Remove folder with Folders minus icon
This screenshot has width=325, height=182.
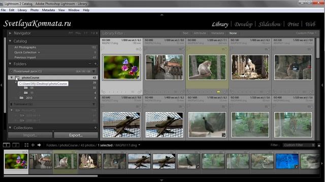point(90,64)
